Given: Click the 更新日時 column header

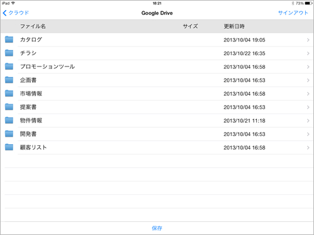Looking at the screenshot, I should tap(234, 26).
